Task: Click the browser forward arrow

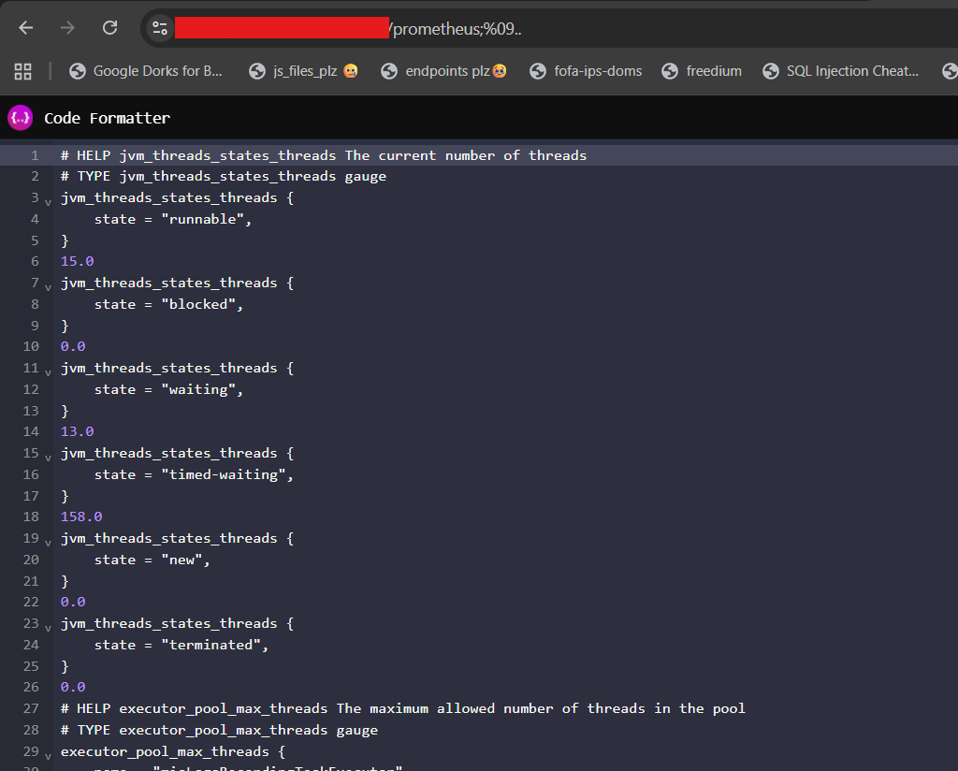Action: click(67, 28)
